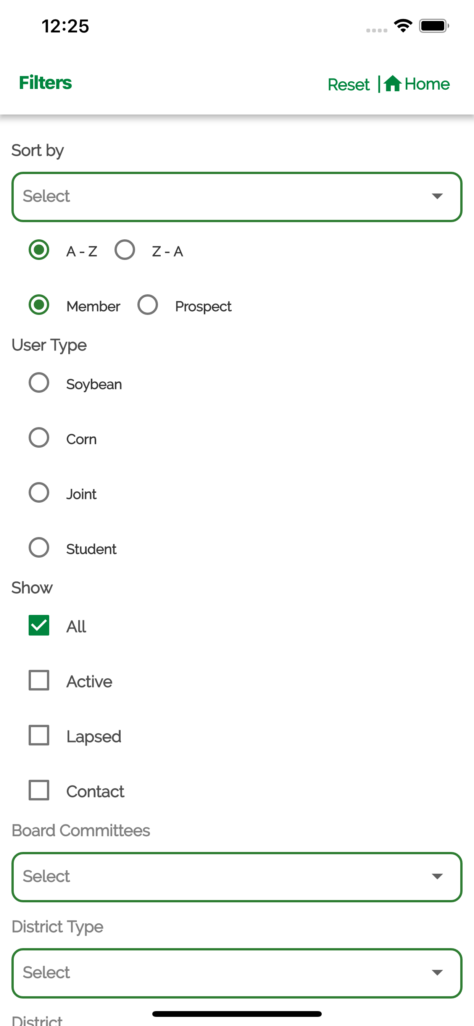Choose the Member radio option
This screenshot has width=474, height=1026.
39,305
